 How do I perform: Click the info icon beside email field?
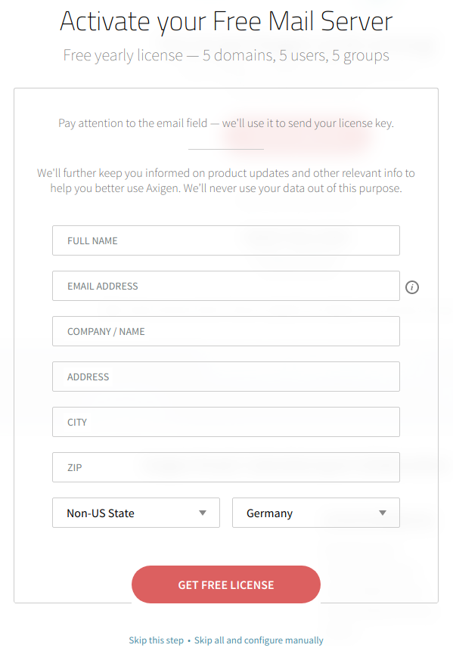pyautogui.click(x=412, y=287)
